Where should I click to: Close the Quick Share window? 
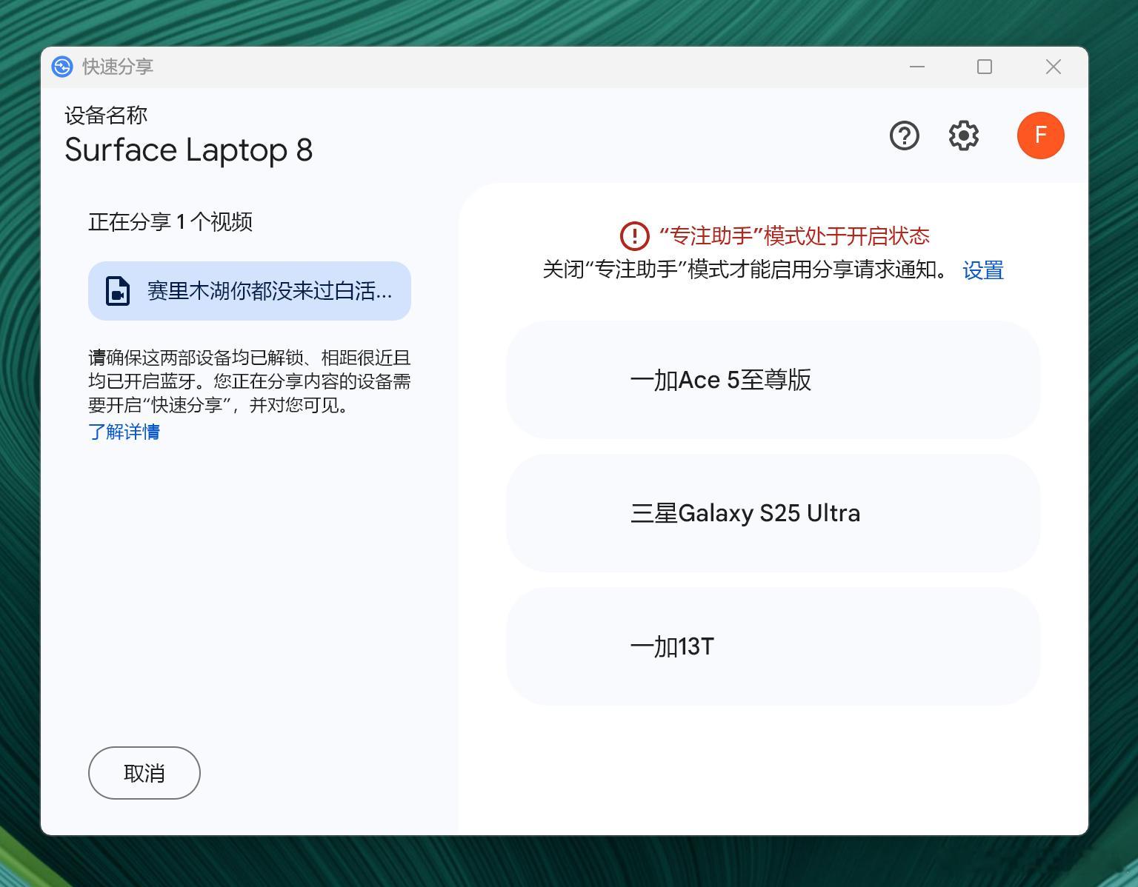[1053, 67]
